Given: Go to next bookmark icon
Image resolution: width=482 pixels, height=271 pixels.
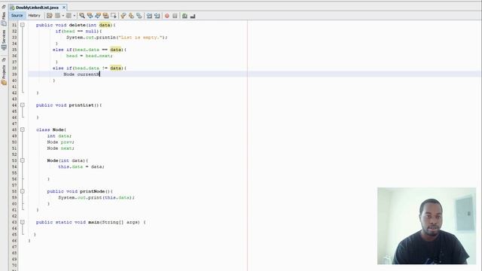Looking at the screenshot, I should (x=131, y=16).
